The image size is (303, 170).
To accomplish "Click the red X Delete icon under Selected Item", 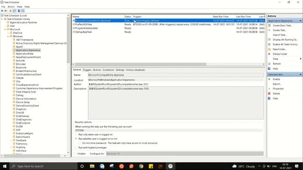I will point(269,93).
